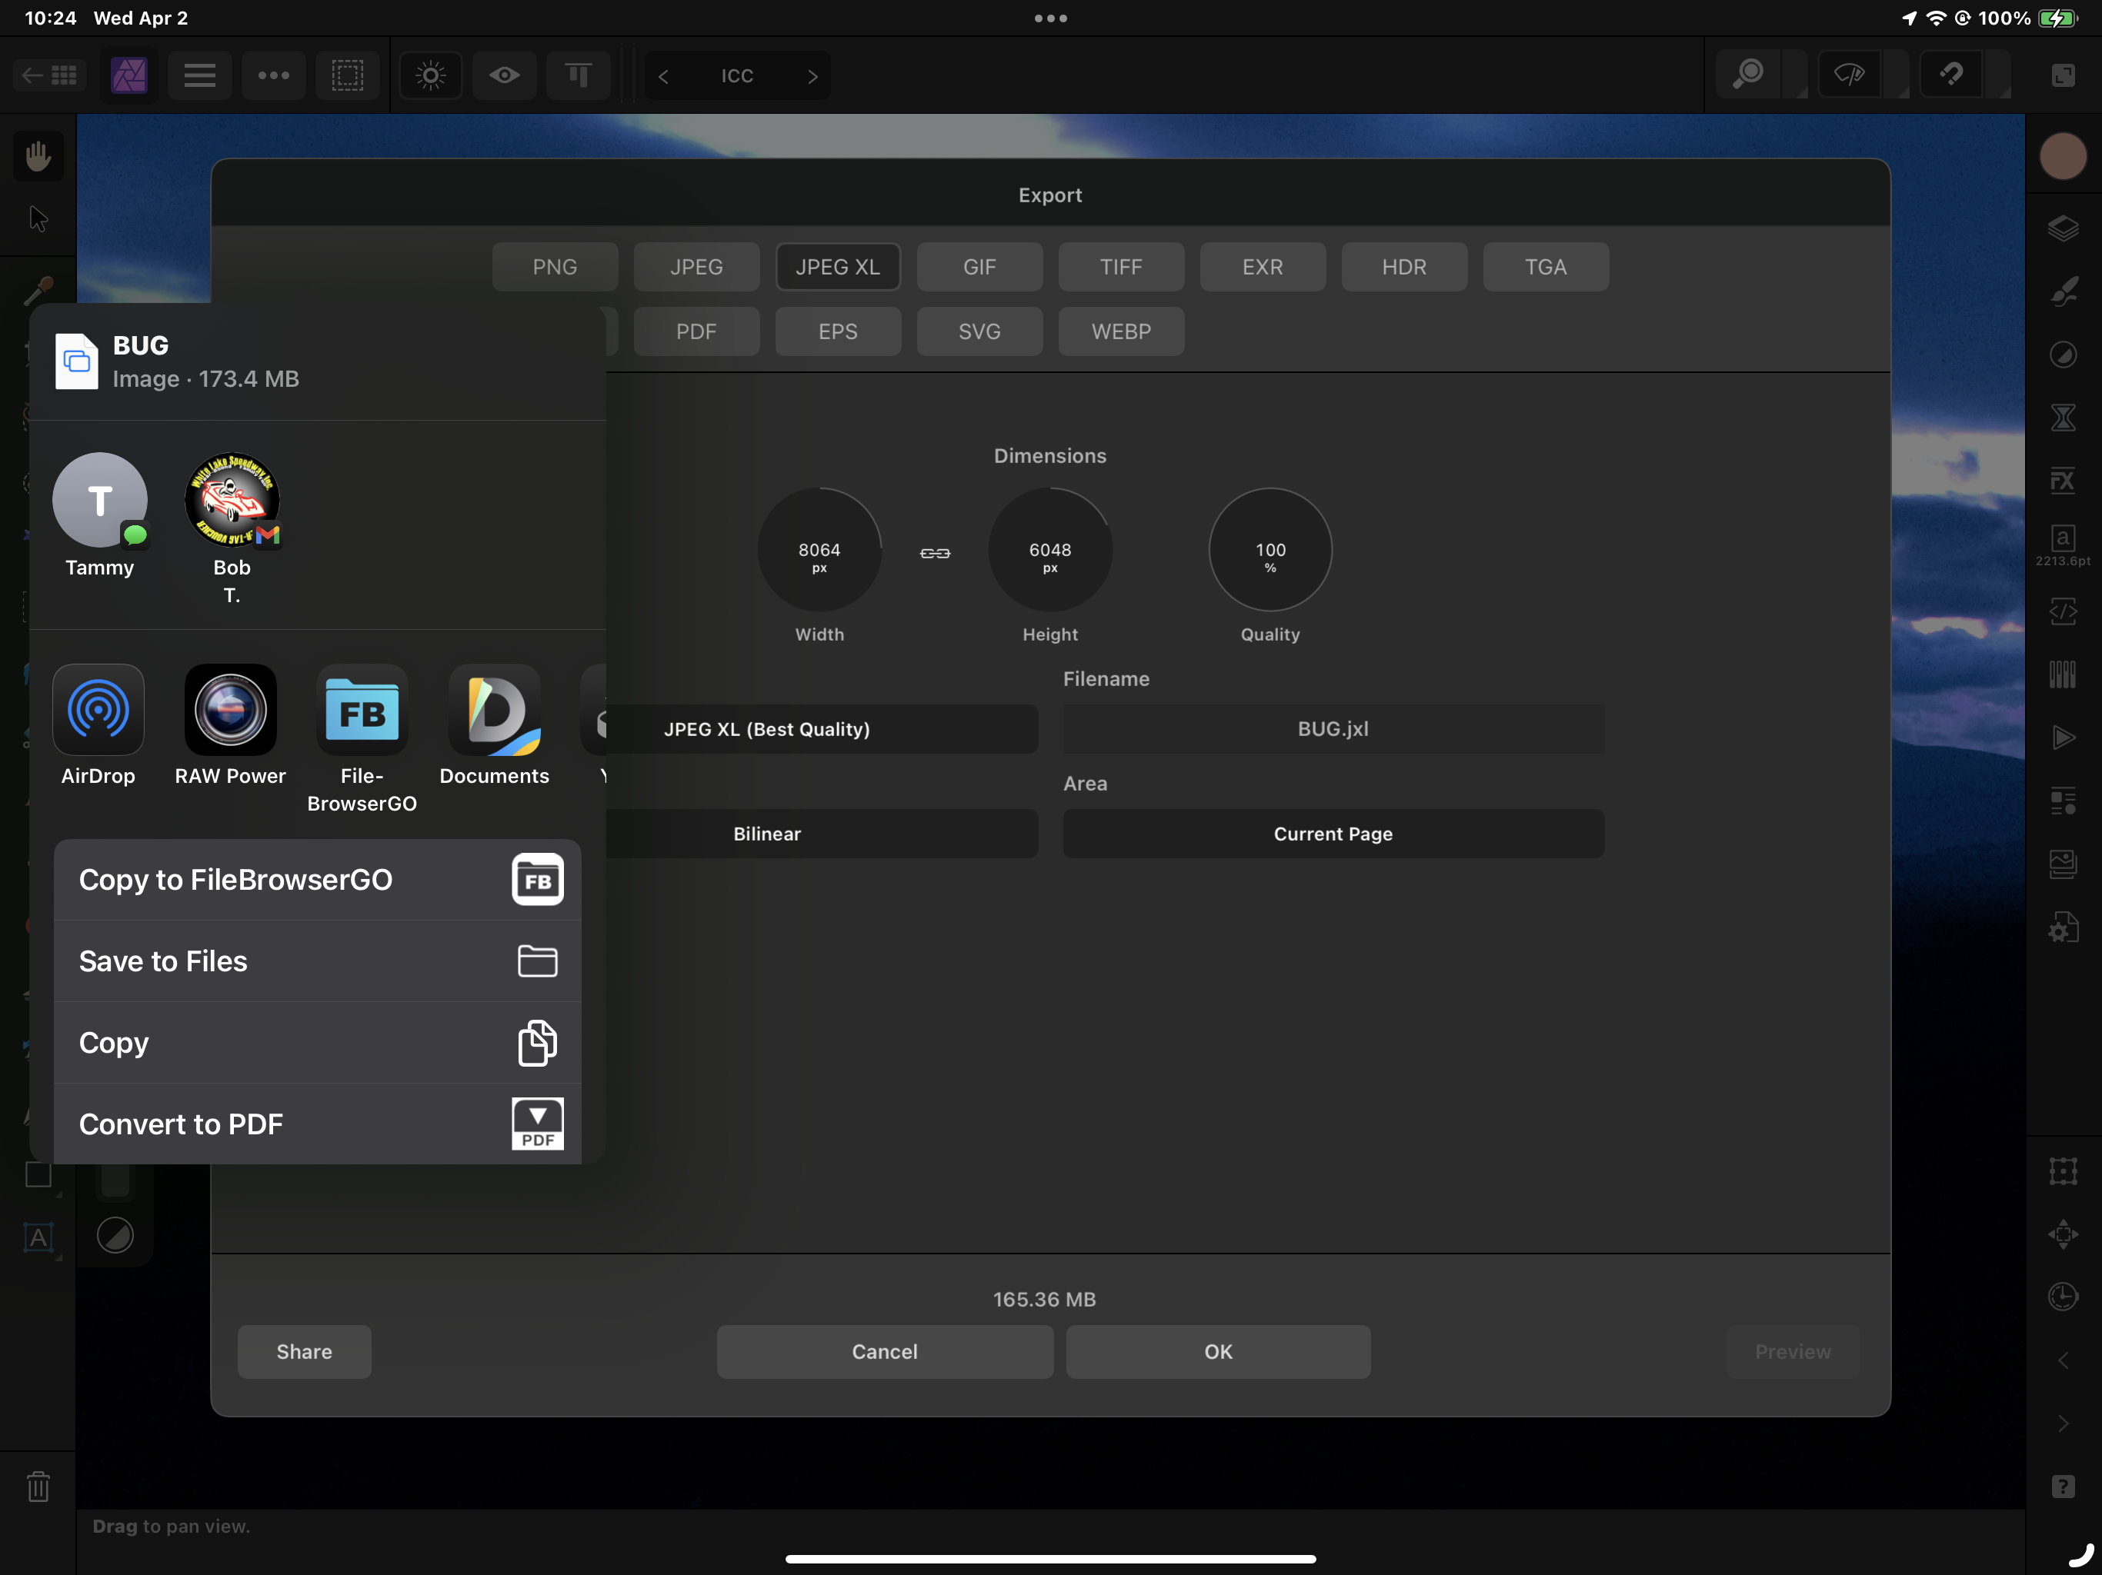Open the Affinity Photo persona icon
This screenshot has width=2102, height=1575.
click(x=129, y=75)
